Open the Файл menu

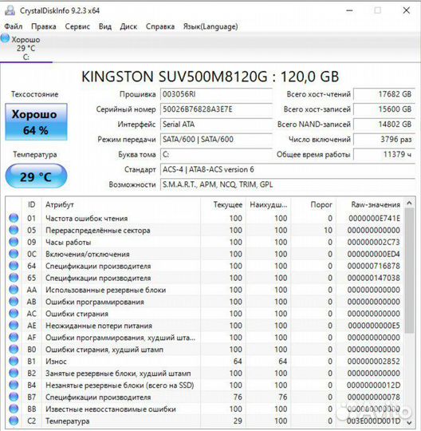[14, 26]
